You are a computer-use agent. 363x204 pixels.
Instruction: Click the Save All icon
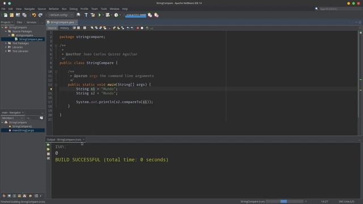tap(24, 15)
